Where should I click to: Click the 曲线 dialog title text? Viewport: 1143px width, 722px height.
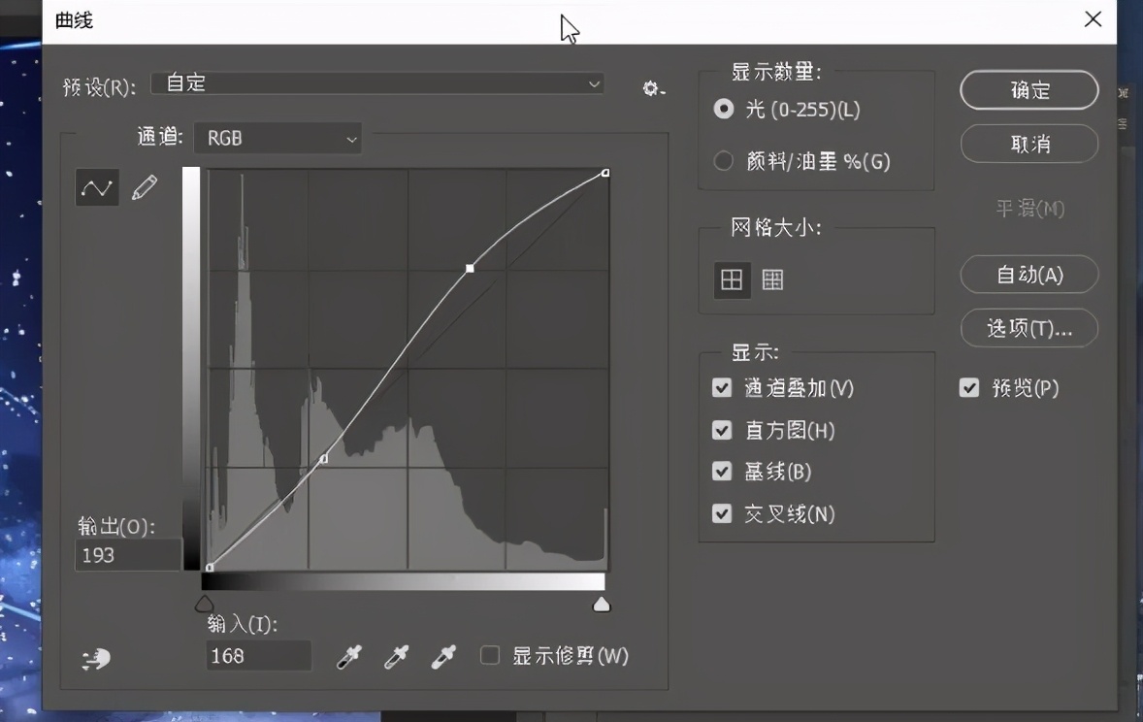[x=75, y=20]
